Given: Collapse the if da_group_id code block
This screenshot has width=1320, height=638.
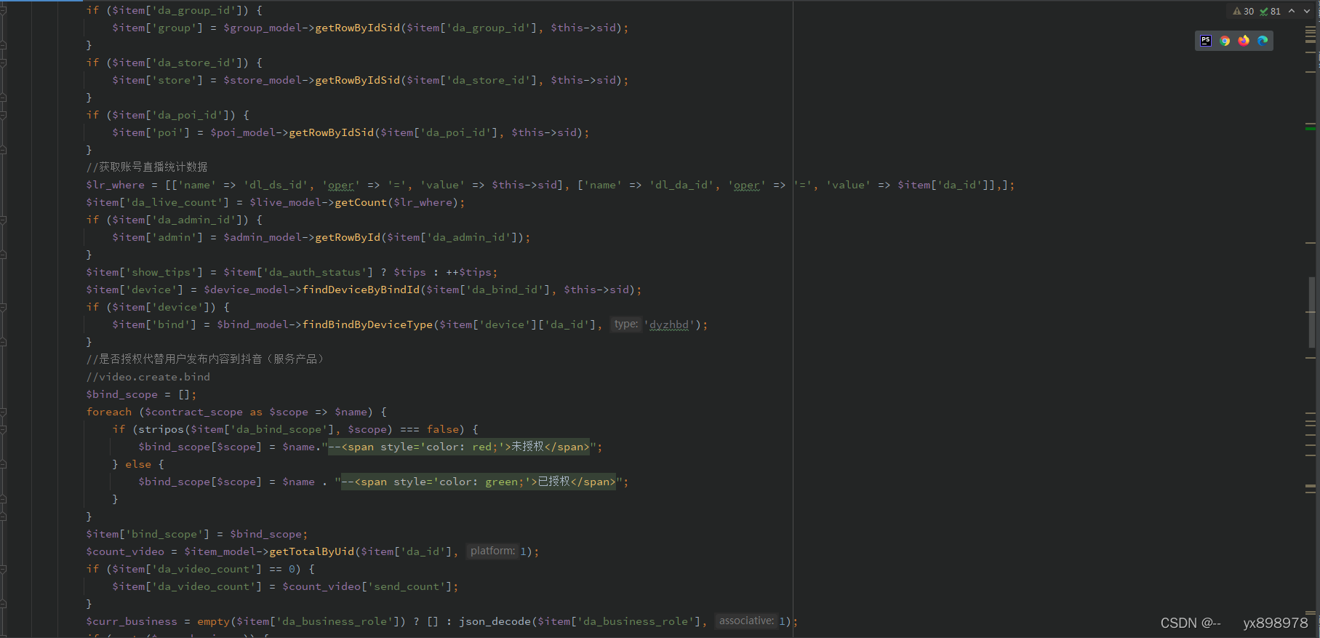Looking at the screenshot, I should tap(3, 11).
